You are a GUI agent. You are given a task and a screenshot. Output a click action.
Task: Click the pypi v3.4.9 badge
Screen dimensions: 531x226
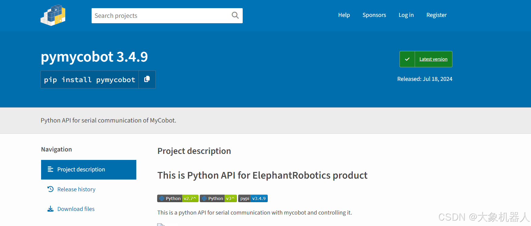(253, 199)
